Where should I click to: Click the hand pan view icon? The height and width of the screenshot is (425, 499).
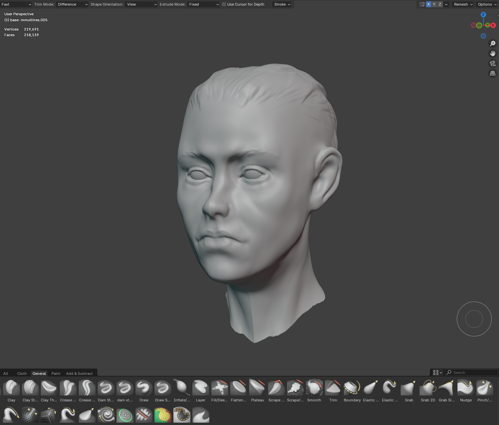click(493, 53)
